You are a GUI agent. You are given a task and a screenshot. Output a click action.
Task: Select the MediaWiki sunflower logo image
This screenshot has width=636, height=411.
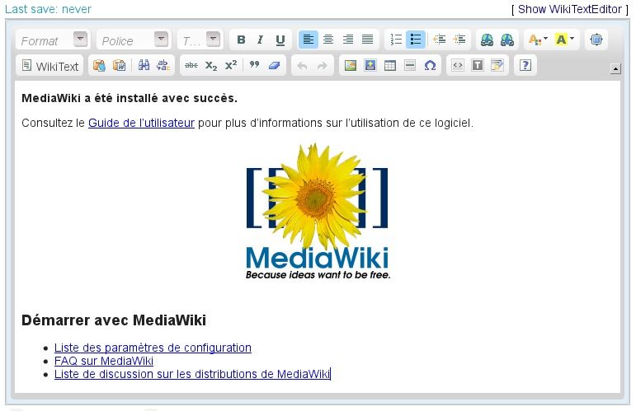tap(318, 212)
